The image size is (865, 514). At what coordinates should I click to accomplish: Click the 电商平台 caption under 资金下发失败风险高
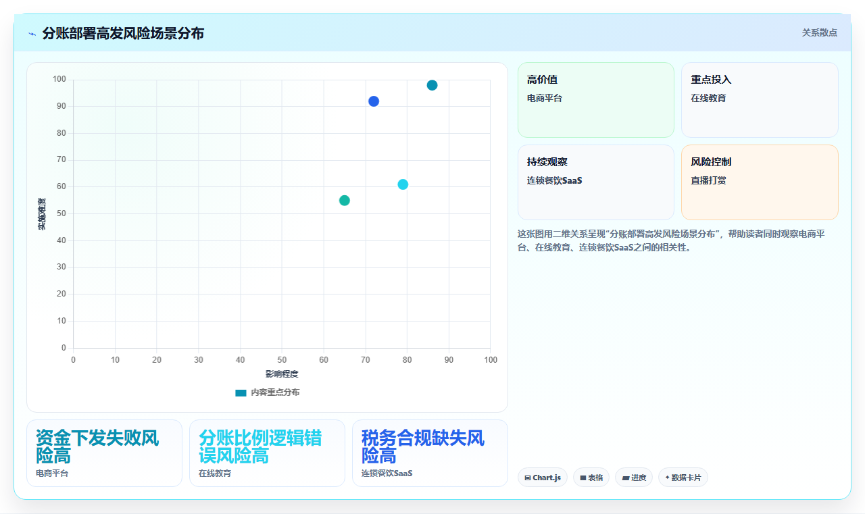coord(52,473)
